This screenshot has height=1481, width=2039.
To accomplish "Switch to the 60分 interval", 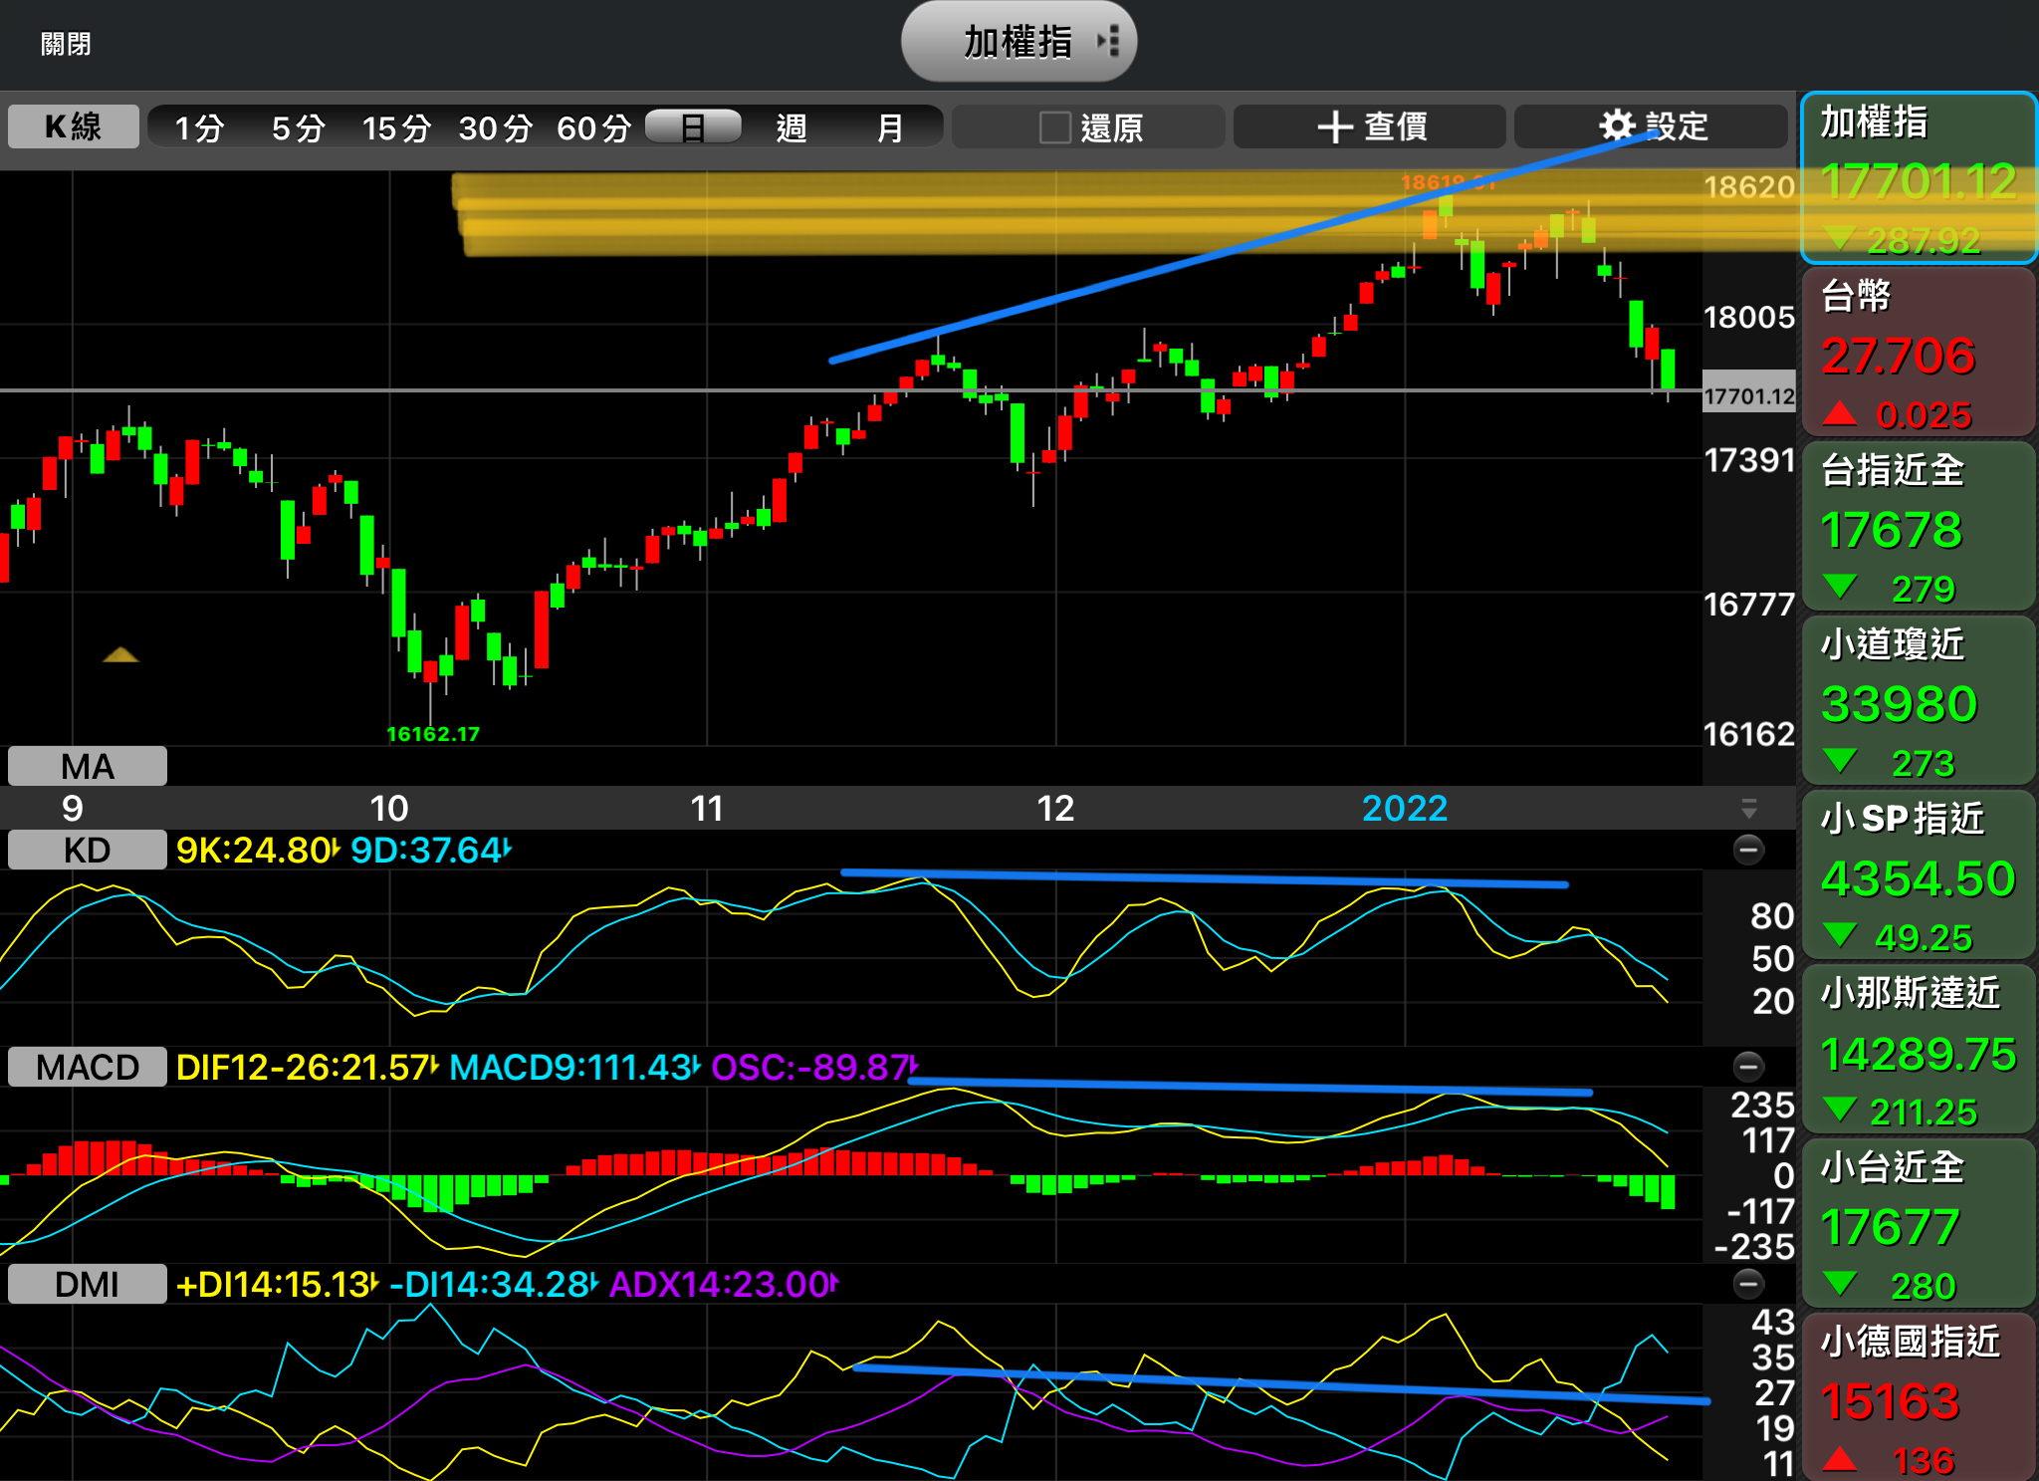I will pos(593,127).
